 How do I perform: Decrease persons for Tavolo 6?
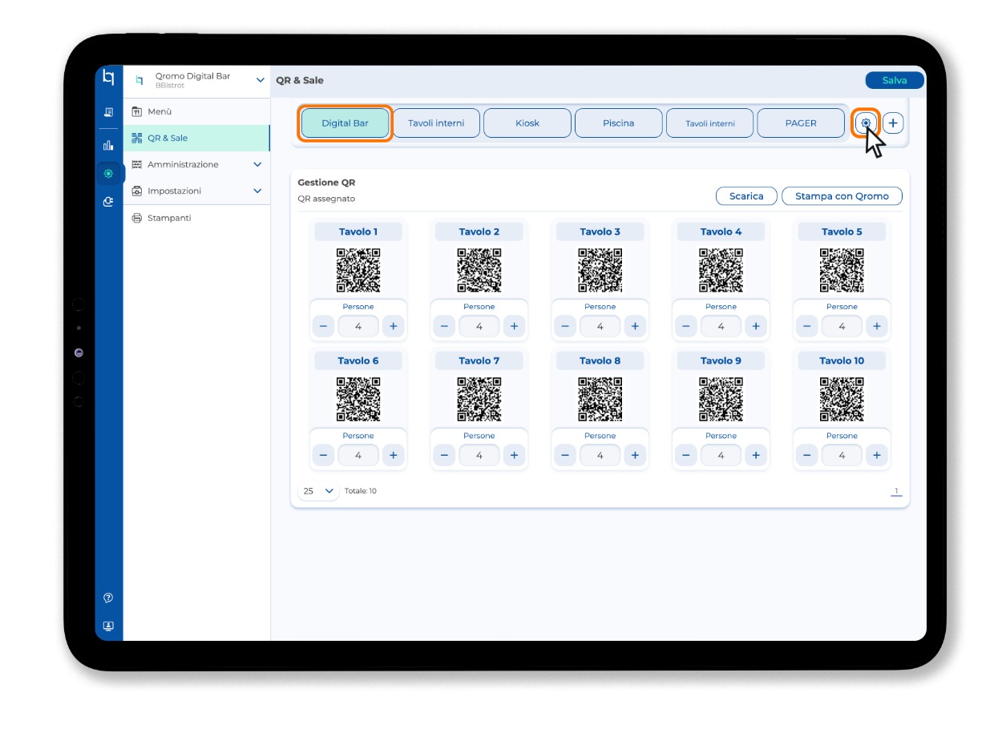pos(323,455)
